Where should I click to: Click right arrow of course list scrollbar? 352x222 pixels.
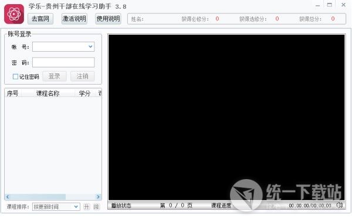point(98,197)
